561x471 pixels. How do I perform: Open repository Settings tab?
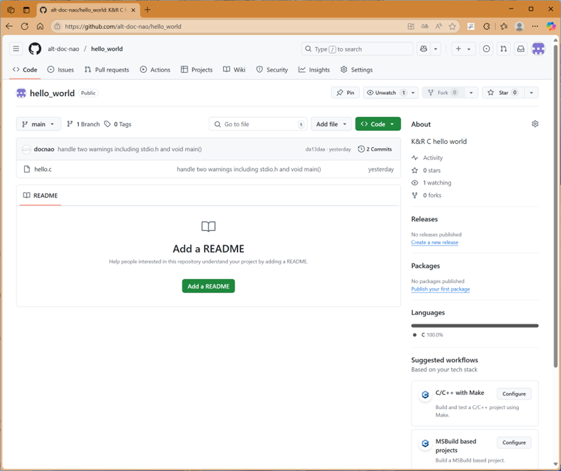tap(356, 70)
